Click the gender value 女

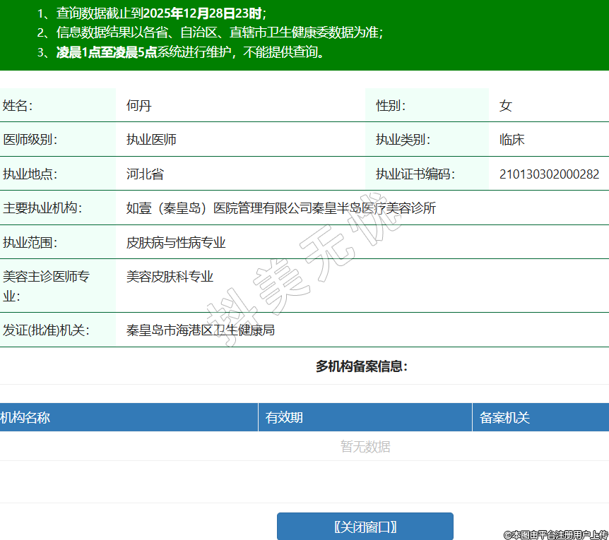click(505, 106)
